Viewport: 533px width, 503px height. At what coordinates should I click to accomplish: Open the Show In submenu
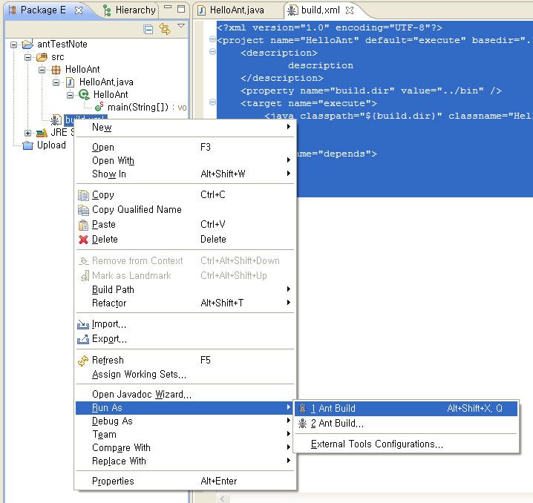[186, 174]
